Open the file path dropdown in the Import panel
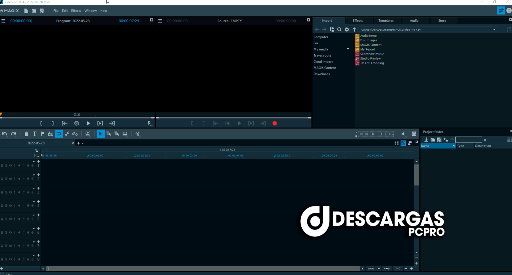 pos(495,29)
